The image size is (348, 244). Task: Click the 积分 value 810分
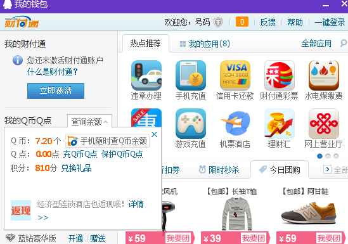point(46,168)
